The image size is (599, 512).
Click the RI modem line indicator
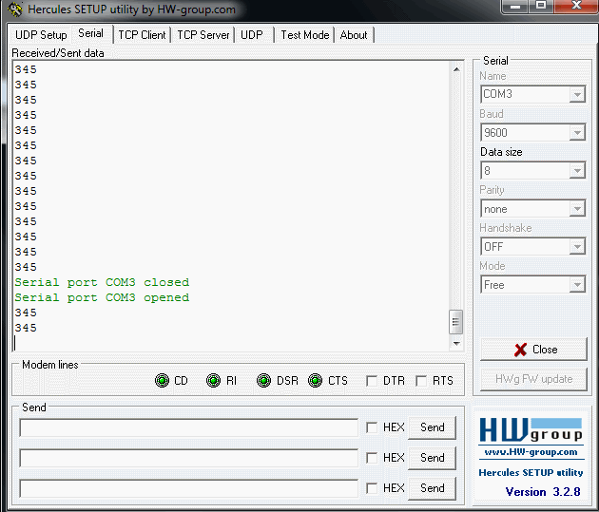(x=213, y=380)
